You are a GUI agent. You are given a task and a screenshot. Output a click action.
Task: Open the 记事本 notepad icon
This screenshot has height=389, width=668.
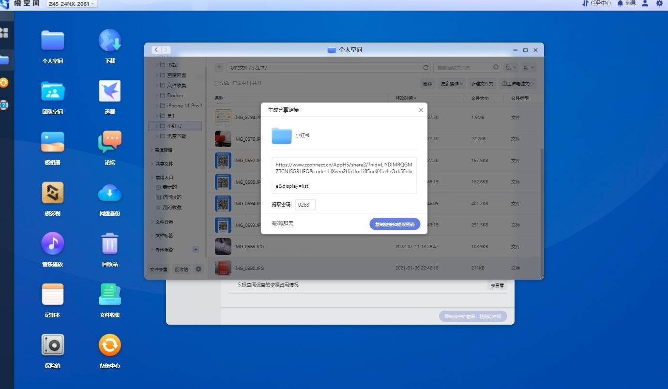pyautogui.click(x=53, y=295)
